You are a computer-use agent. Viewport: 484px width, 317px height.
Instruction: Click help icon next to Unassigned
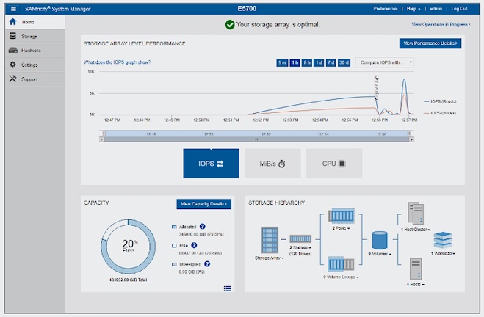click(207, 263)
